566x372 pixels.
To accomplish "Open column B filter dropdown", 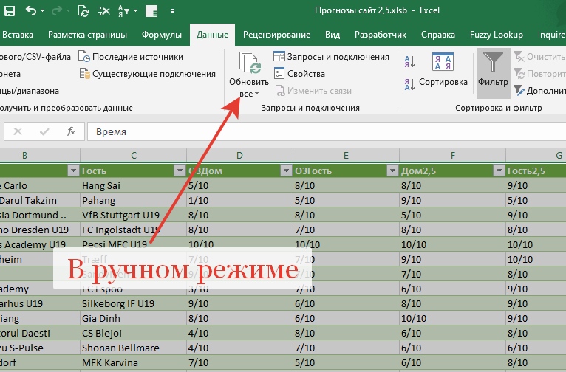I will [73, 170].
